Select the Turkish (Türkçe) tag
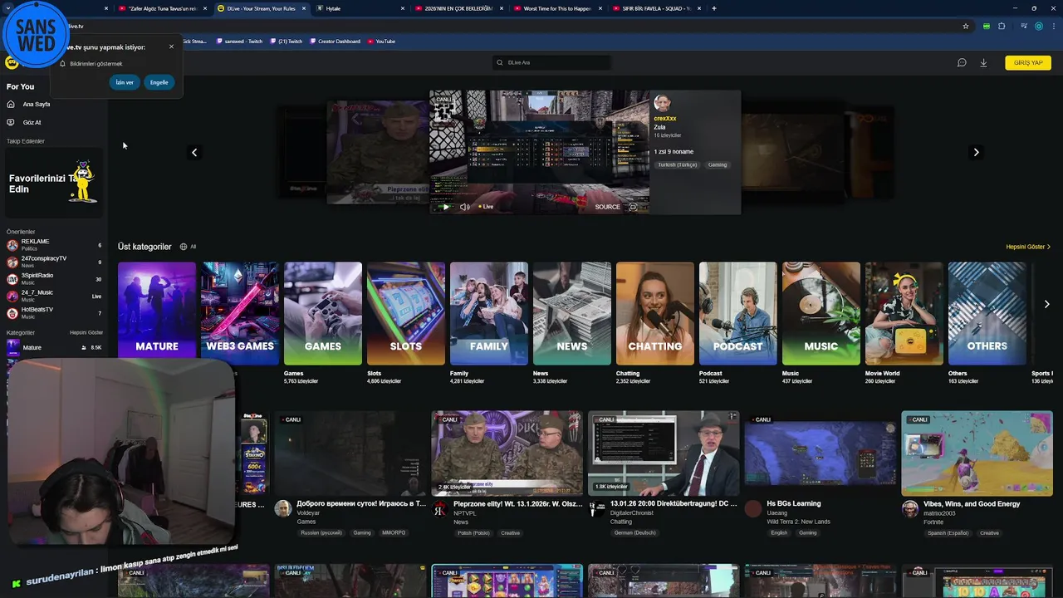This screenshot has height=598, width=1063. coord(678,164)
